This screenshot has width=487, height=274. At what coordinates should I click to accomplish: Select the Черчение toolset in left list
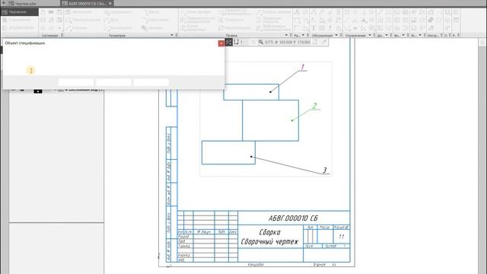pos(20,12)
